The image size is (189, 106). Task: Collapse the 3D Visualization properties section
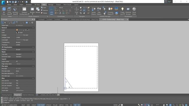click(33, 47)
